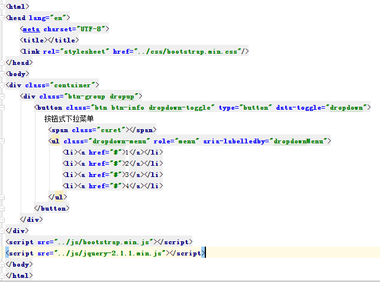The height and width of the screenshot is (282, 380).
Task: Click the closing </head> tag text
Action: click(x=19, y=63)
